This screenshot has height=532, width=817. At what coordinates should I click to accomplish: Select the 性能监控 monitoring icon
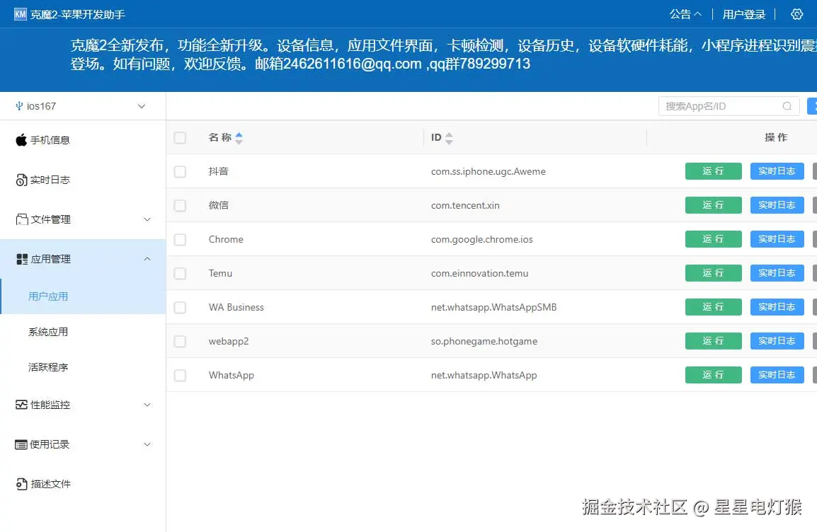pos(21,405)
